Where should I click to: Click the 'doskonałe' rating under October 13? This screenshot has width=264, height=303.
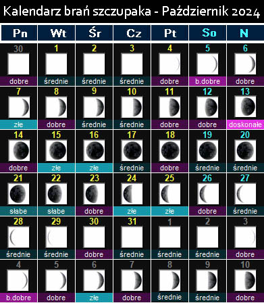(245, 124)
